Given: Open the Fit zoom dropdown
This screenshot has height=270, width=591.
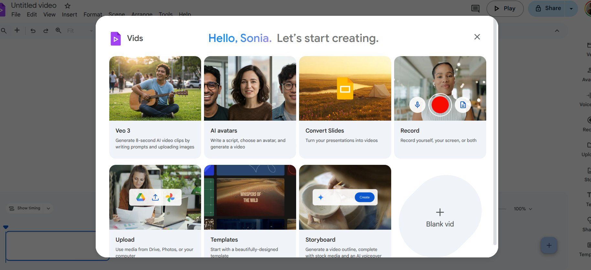Looking at the screenshot, I should (x=80, y=31).
